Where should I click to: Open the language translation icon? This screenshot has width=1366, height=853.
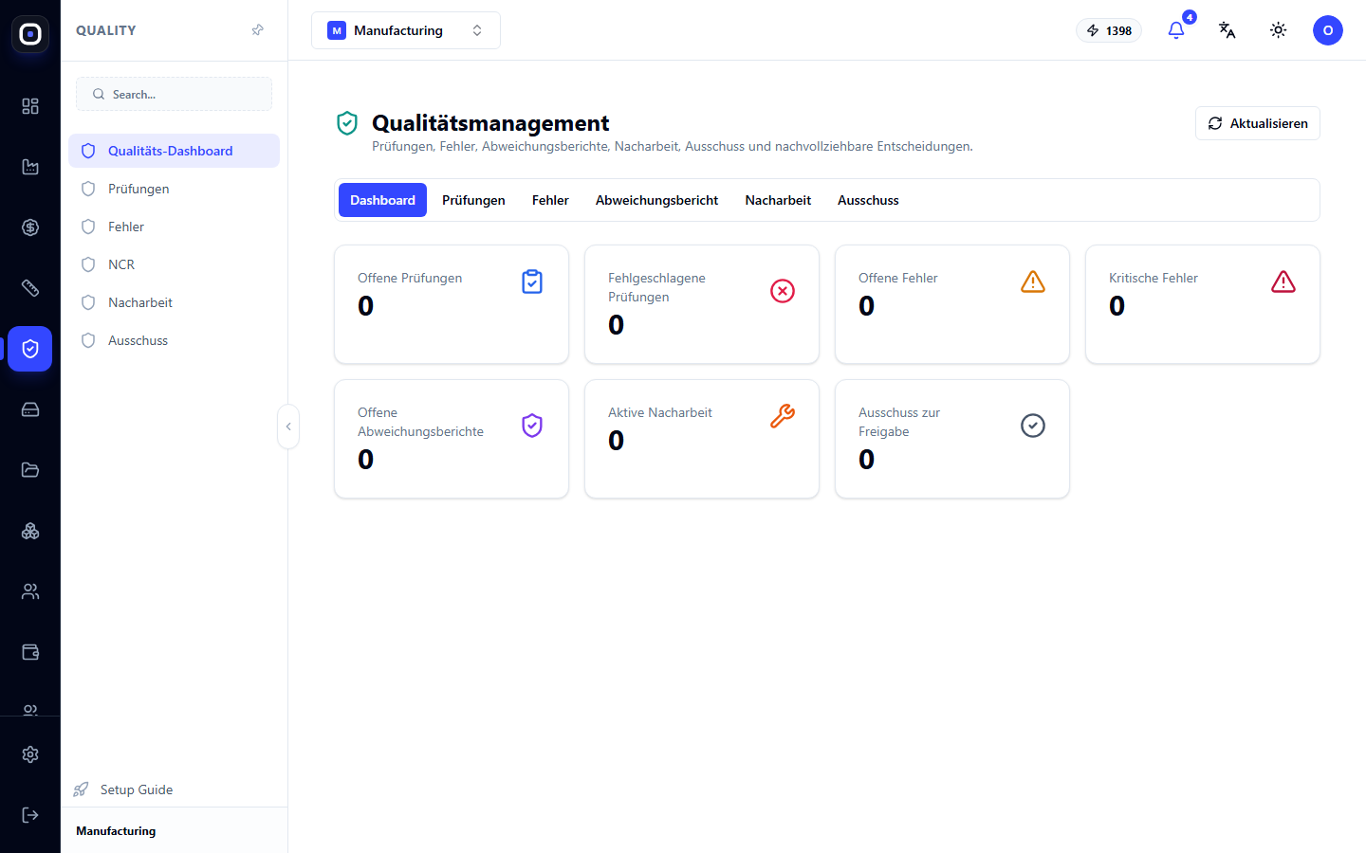click(x=1228, y=30)
